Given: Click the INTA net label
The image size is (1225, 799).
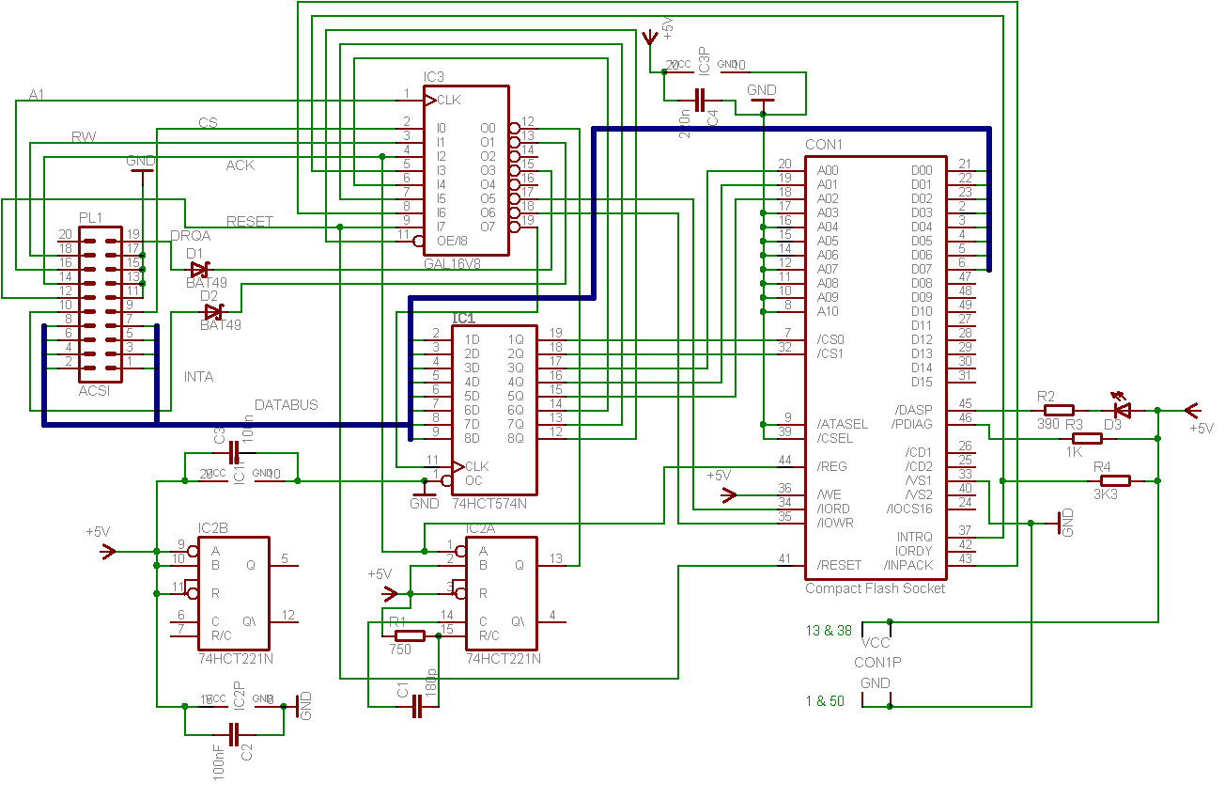Looking at the screenshot, I should coord(198,376).
